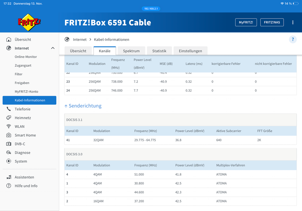This screenshot has height=211, width=302.
Task: Click the MyFRITZ! button
Action: 246,22
